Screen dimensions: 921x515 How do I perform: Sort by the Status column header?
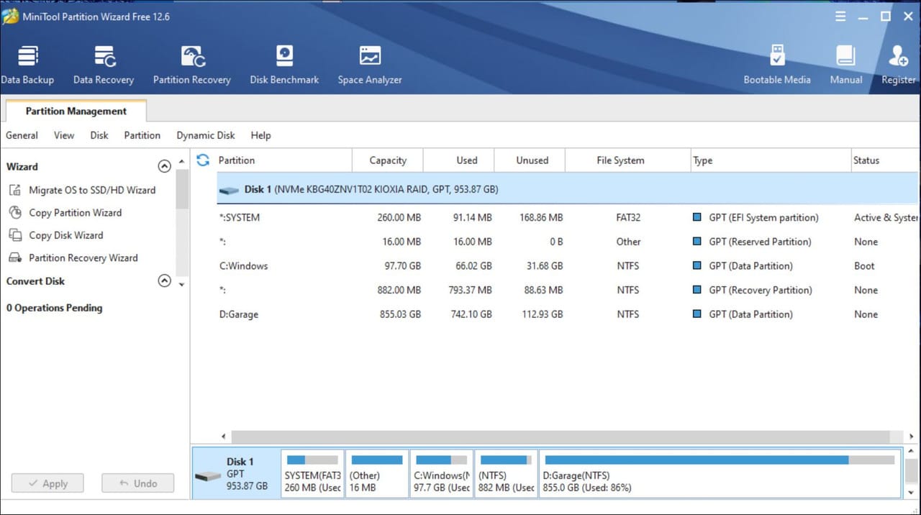pyautogui.click(x=886, y=160)
